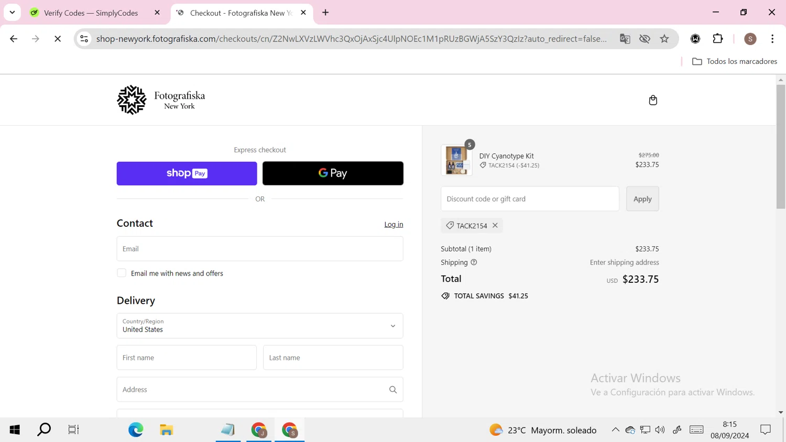Open Windows taskbar search

44,430
